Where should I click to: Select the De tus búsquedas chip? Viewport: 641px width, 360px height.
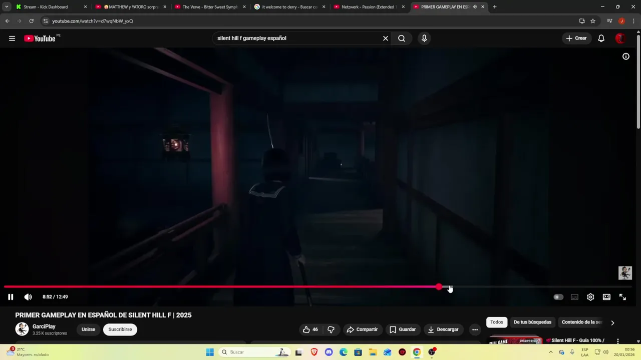pos(532,322)
